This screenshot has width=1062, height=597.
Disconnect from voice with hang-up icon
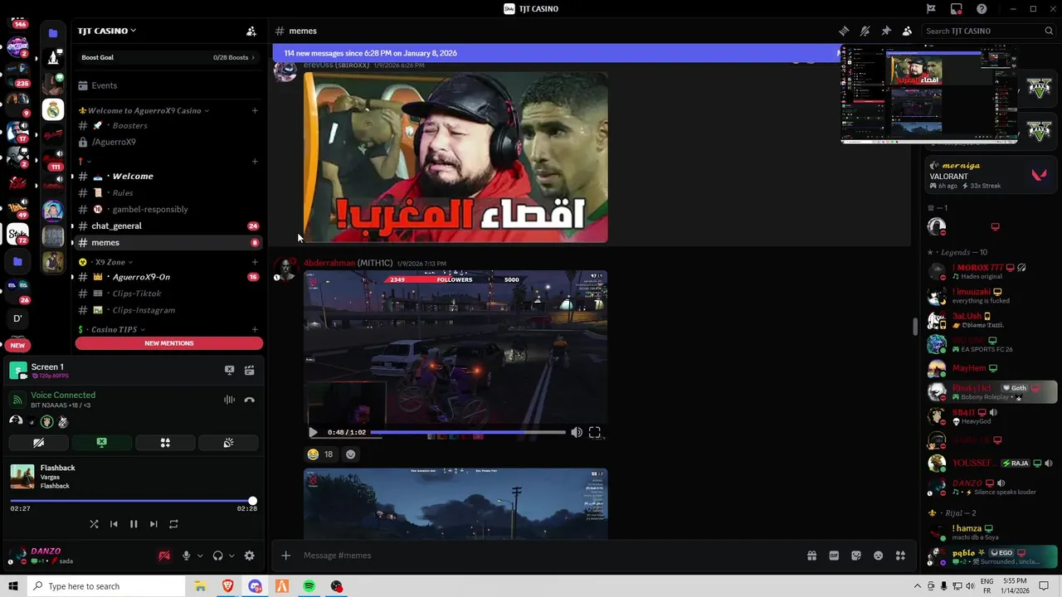tap(249, 400)
